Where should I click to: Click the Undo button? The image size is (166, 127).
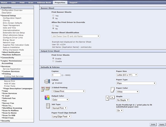(x=153, y=124)
